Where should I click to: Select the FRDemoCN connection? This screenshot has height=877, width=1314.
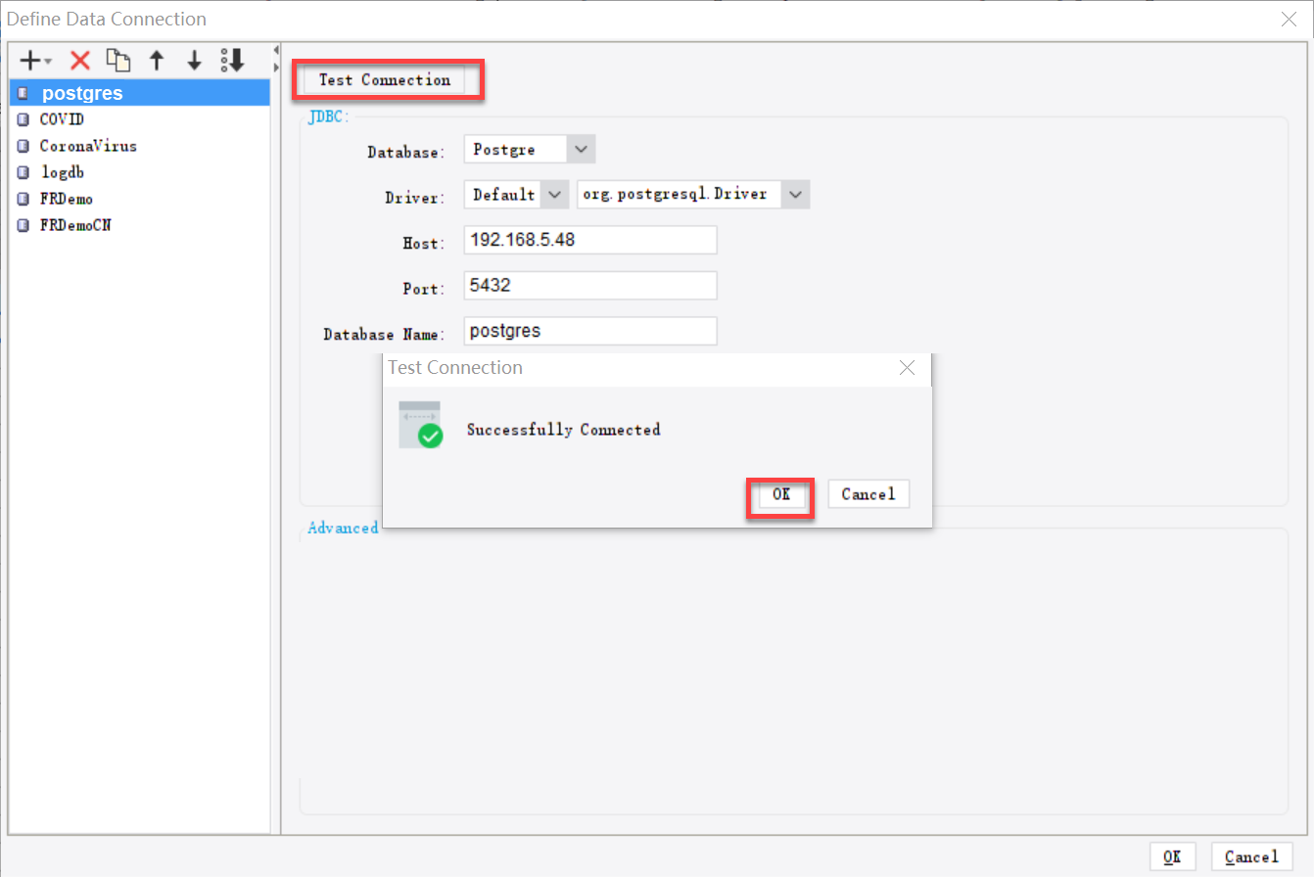pos(73,224)
